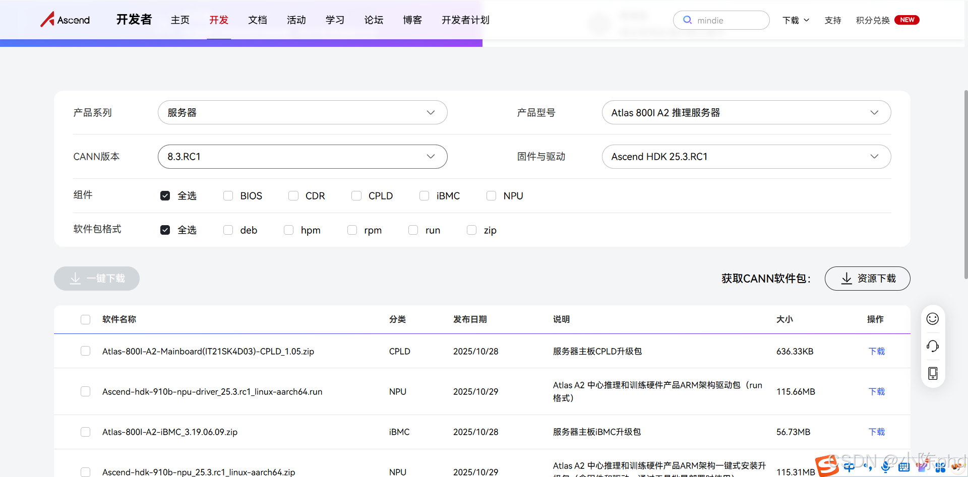Download the CPLD_1.05.zip package via 下载
This screenshot has width=968, height=477.
point(877,351)
